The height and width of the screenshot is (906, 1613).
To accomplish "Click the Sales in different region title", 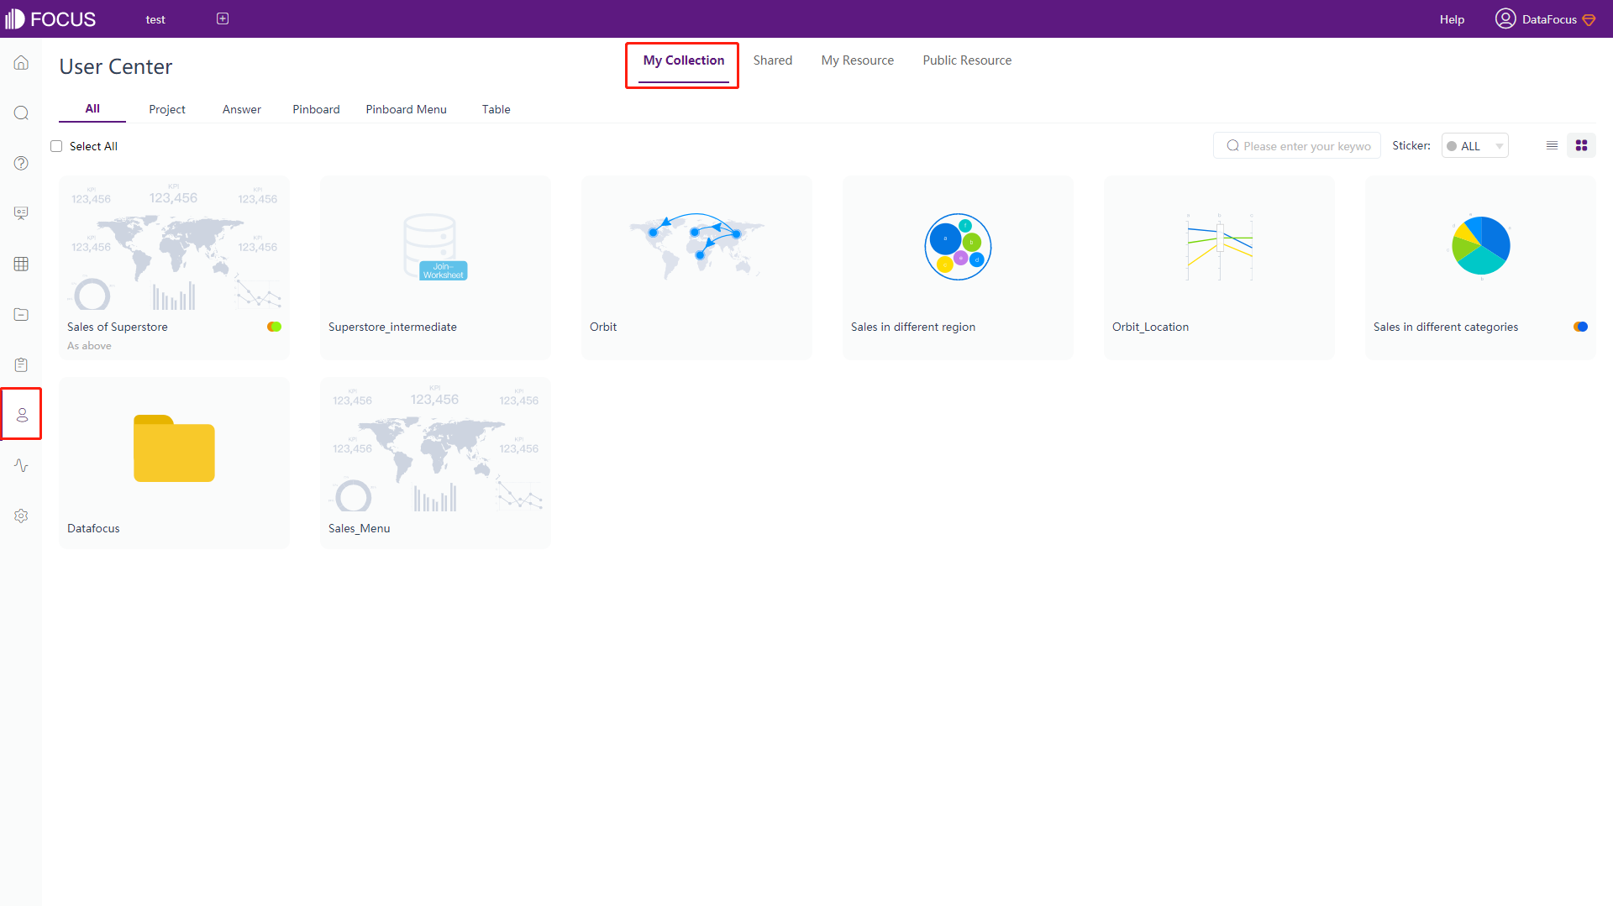I will click(912, 327).
